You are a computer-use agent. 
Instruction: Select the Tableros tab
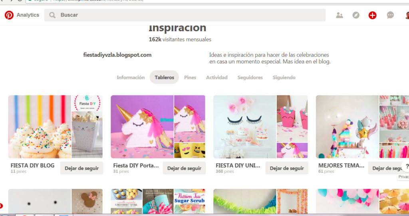(x=164, y=77)
